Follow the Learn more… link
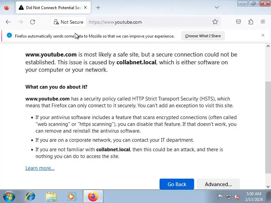The image size is (271, 203). pyautogui.click(x=40, y=168)
